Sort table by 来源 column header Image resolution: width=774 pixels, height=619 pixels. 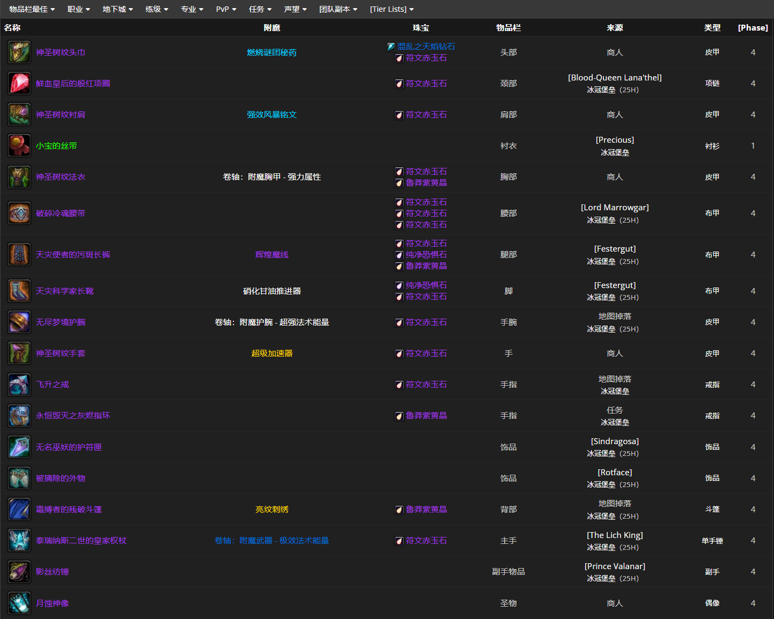[615, 28]
